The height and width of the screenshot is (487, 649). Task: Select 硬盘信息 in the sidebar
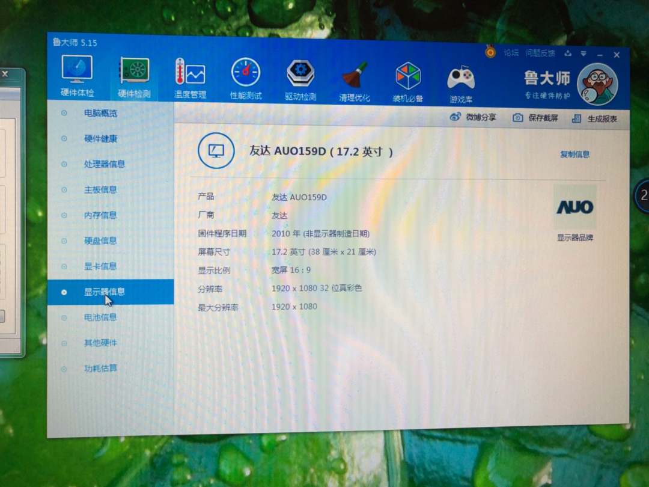click(x=111, y=240)
